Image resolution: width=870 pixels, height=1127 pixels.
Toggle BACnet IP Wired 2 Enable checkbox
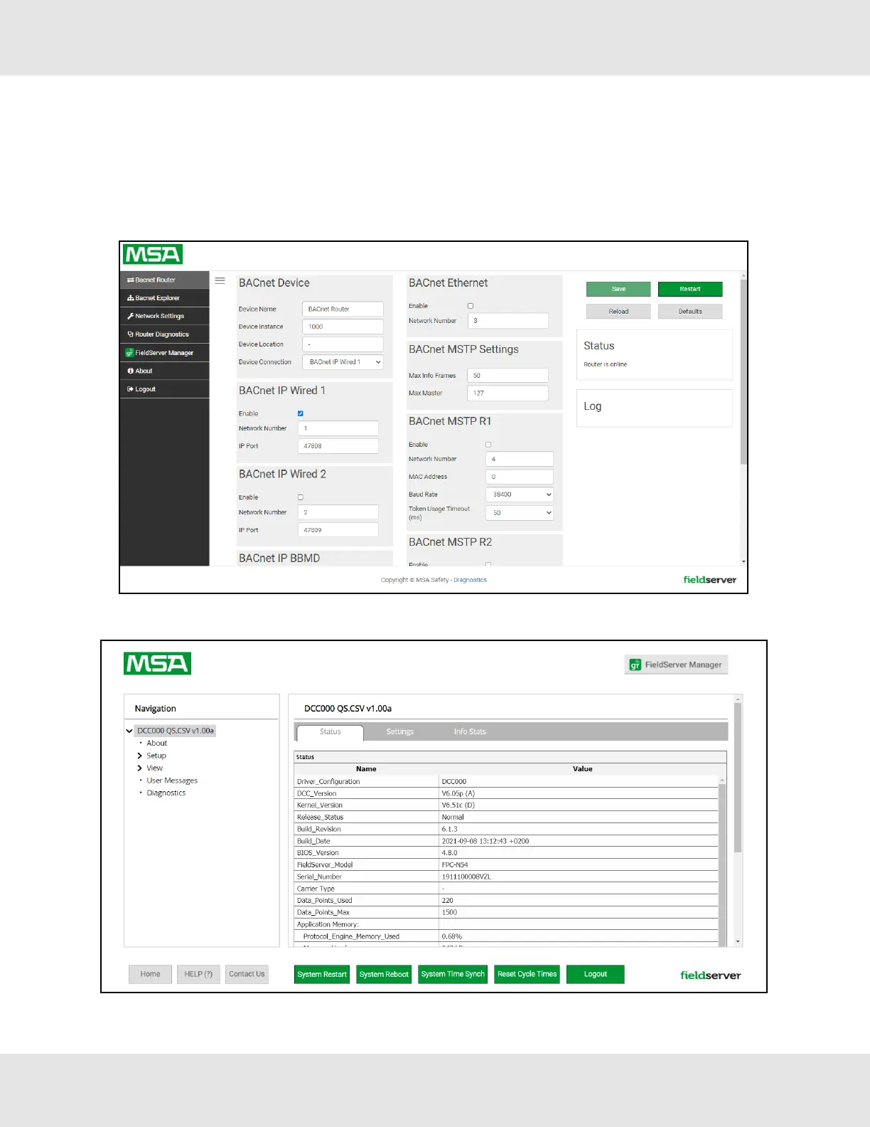tap(301, 497)
